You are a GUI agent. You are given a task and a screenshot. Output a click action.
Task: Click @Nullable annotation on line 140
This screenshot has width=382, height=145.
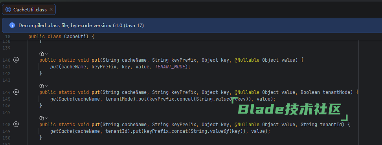[x=247, y=60]
